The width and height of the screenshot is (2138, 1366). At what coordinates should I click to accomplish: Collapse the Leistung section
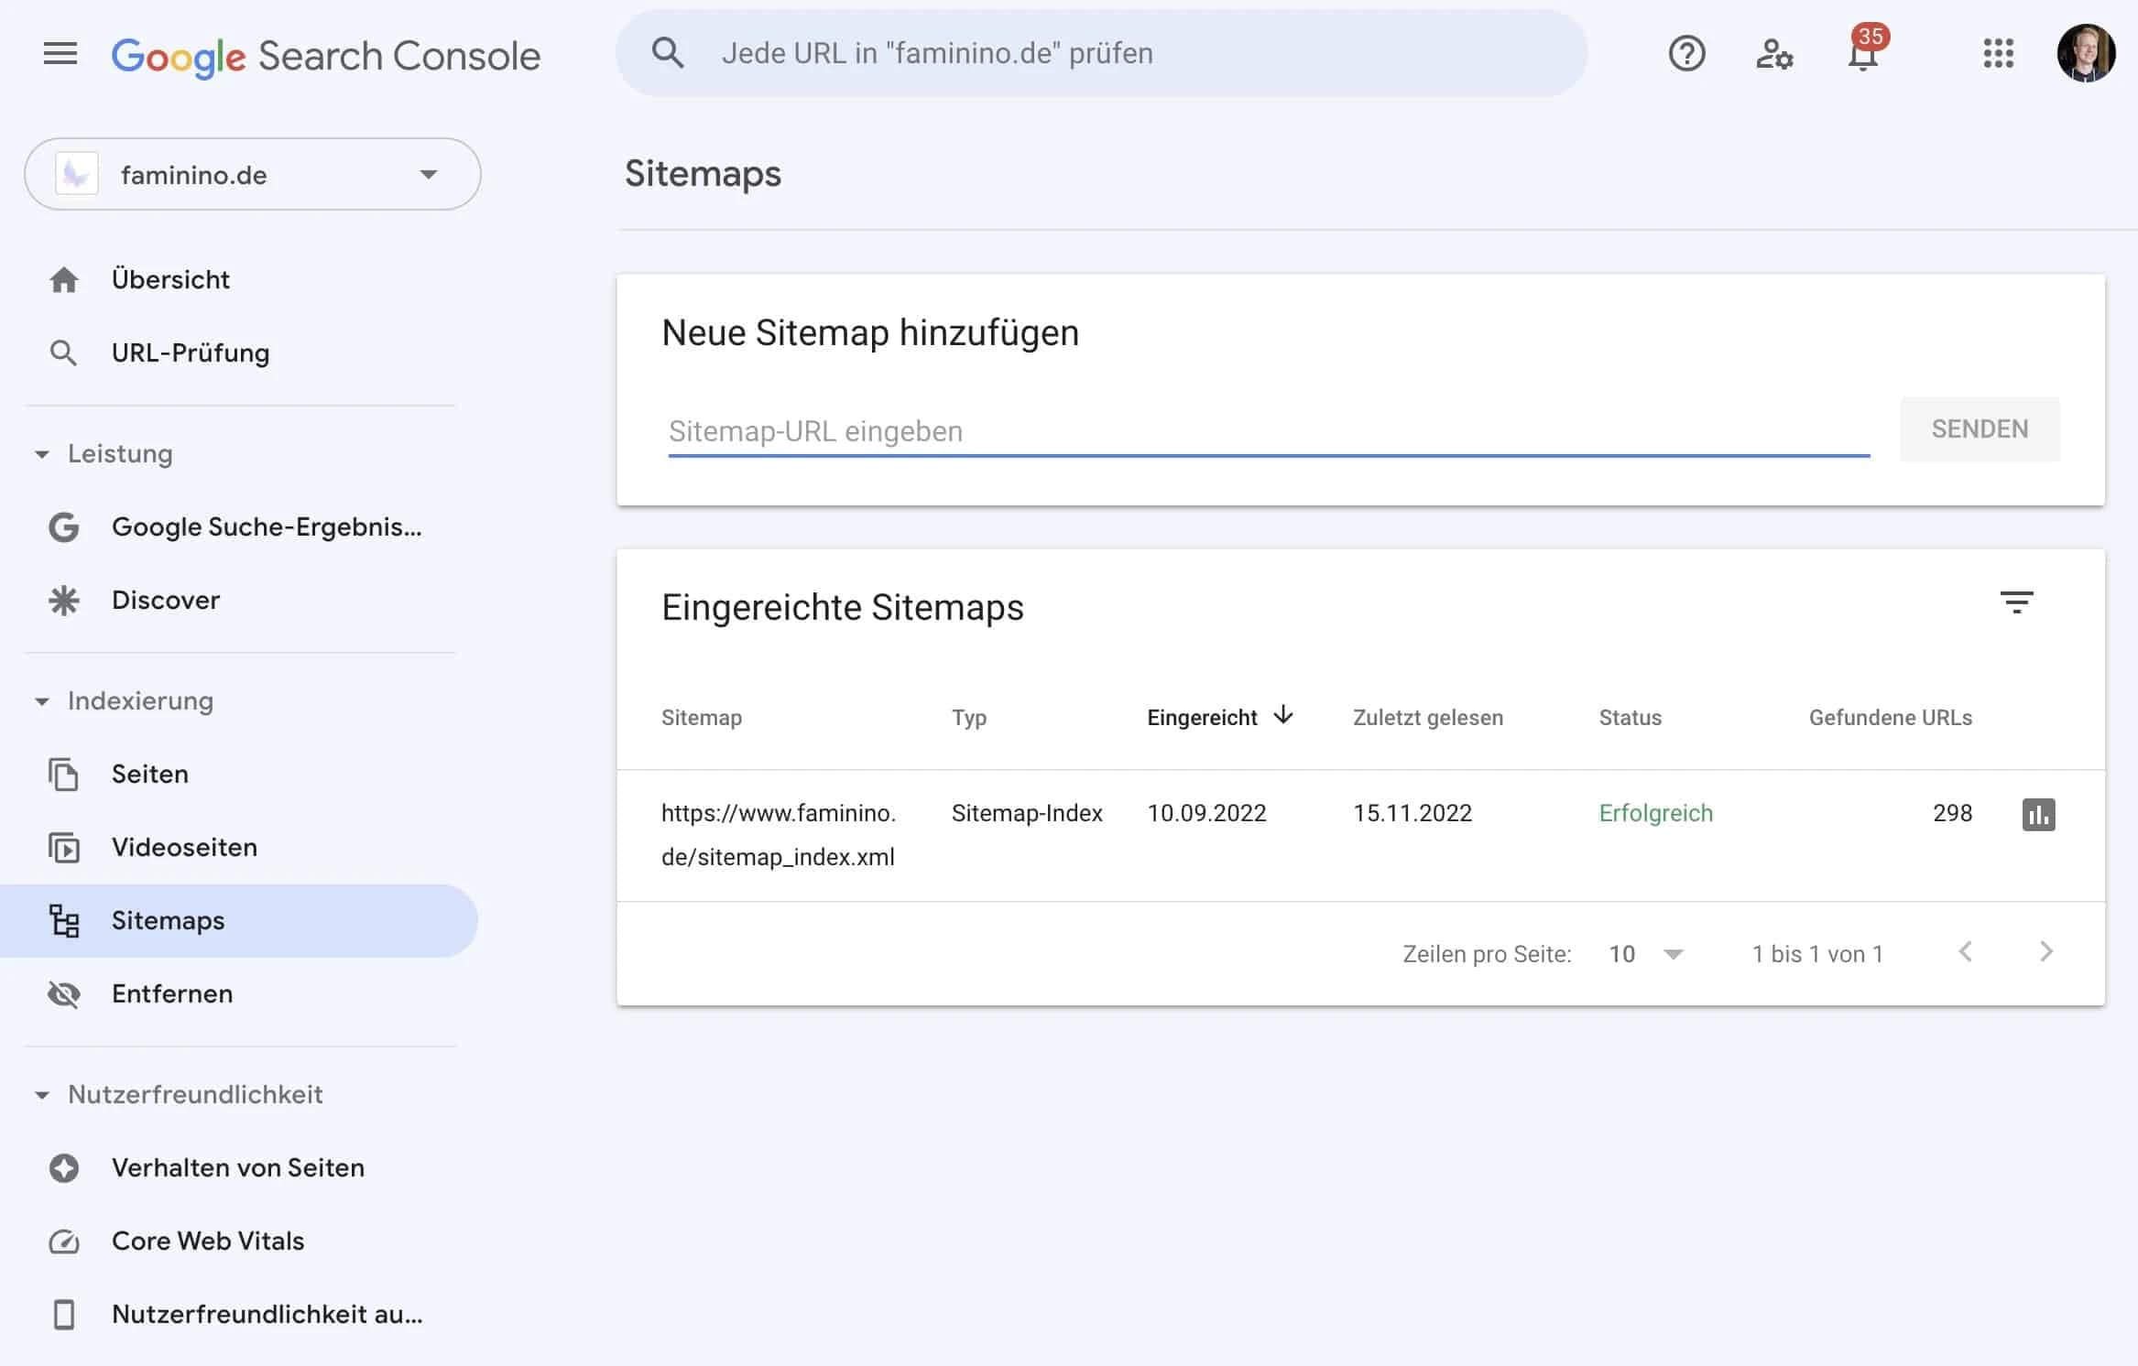pyautogui.click(x=41, y=454)
